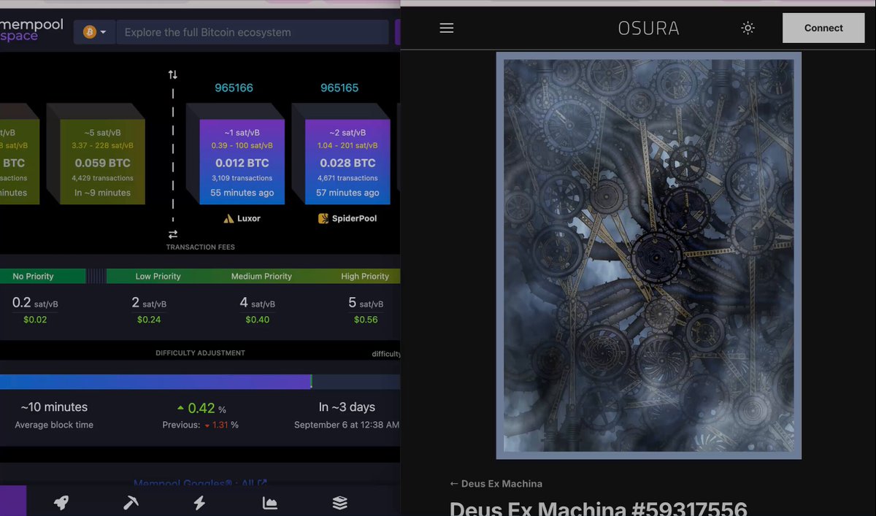Click the Deus Ex Machina gears artwork
This screenshot has width=876, height=516.
(x=649, y=255)
